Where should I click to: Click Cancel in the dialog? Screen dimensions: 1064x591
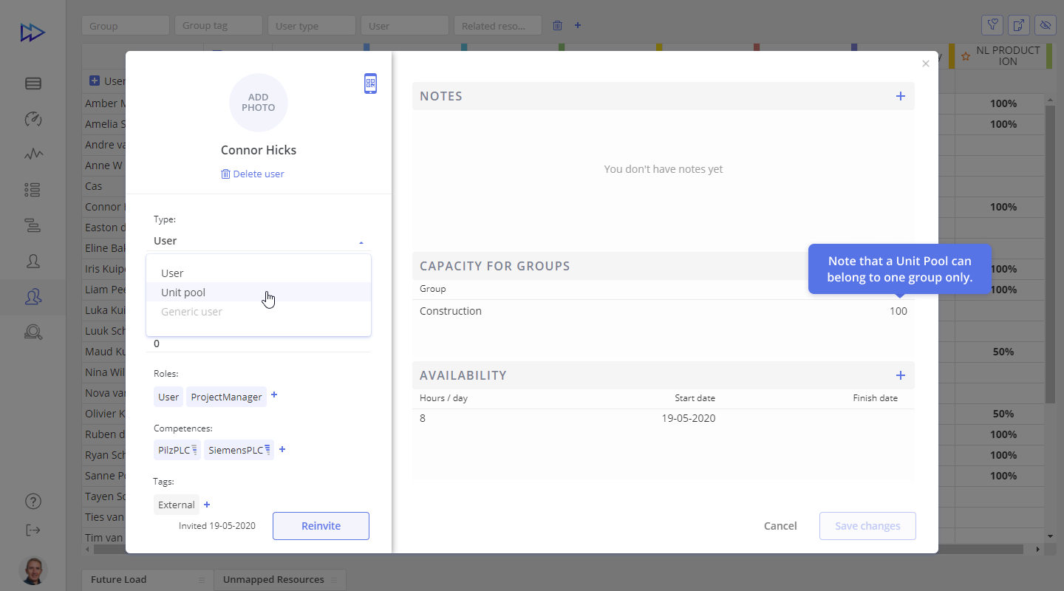(780, 526)
